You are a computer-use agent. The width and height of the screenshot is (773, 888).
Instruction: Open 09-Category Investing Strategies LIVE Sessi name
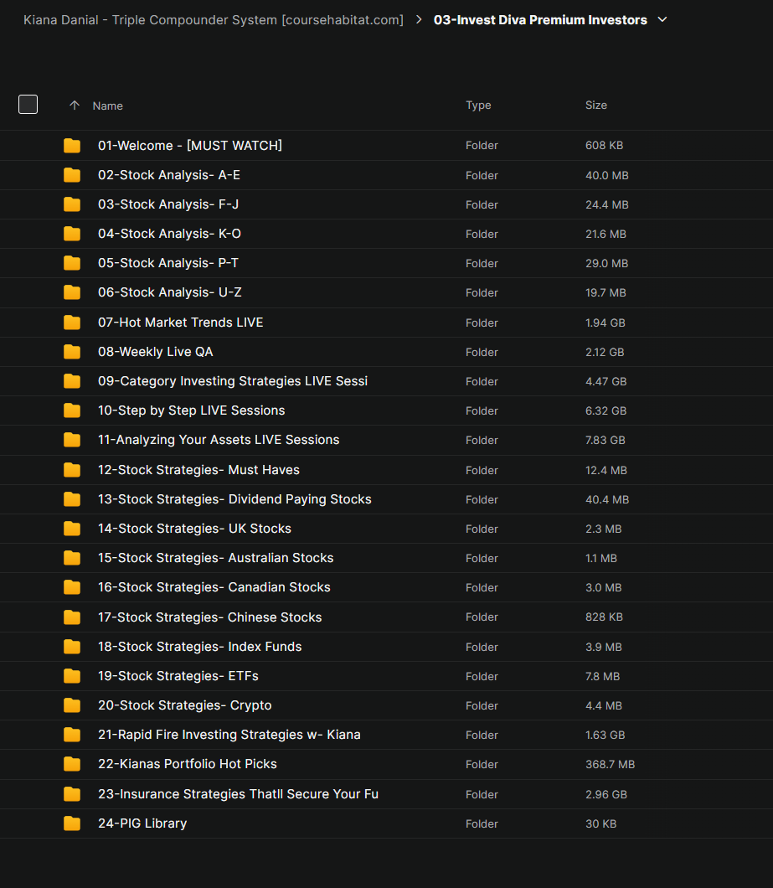pos(233,382)
